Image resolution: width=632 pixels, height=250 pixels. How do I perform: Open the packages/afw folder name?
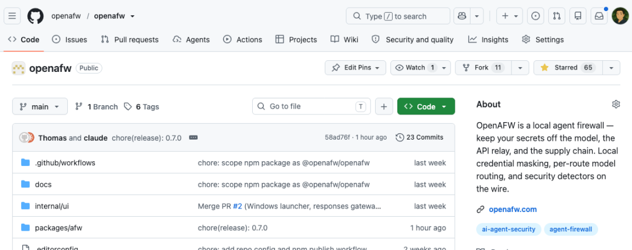[59, 228]
